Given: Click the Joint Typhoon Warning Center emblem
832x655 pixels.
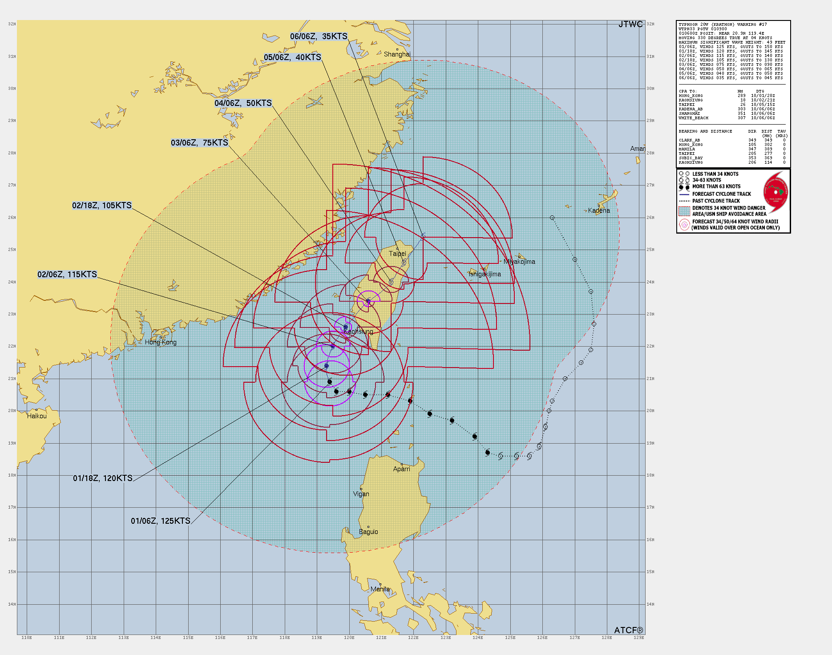Looking at the screenshot, I should (x=775, y=192).
